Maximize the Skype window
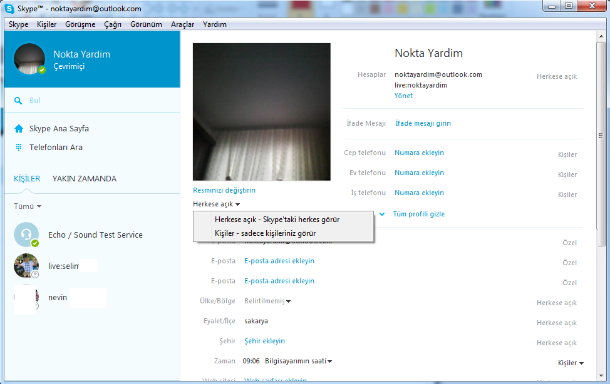The width and height of the screenshot is (610, 384). pos(569,6)
